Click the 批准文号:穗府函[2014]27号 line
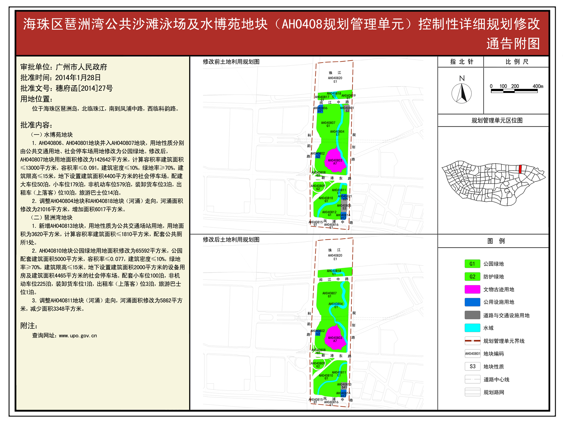The image size is (563, 422). pos(66,88)
